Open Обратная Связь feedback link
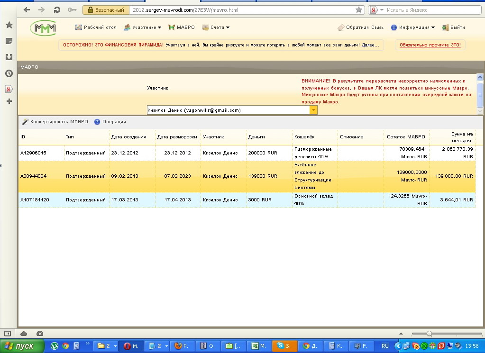Viewport: 485px width, 353px height. click(x=360, y=27)
